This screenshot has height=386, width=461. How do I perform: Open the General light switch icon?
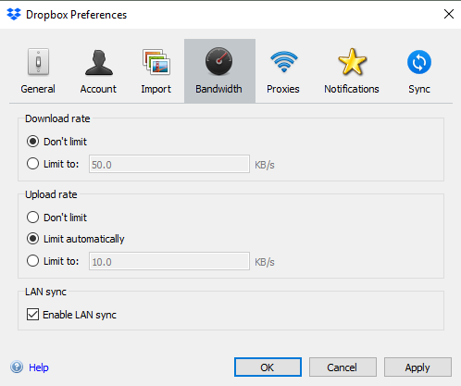(x=38, y=62)
